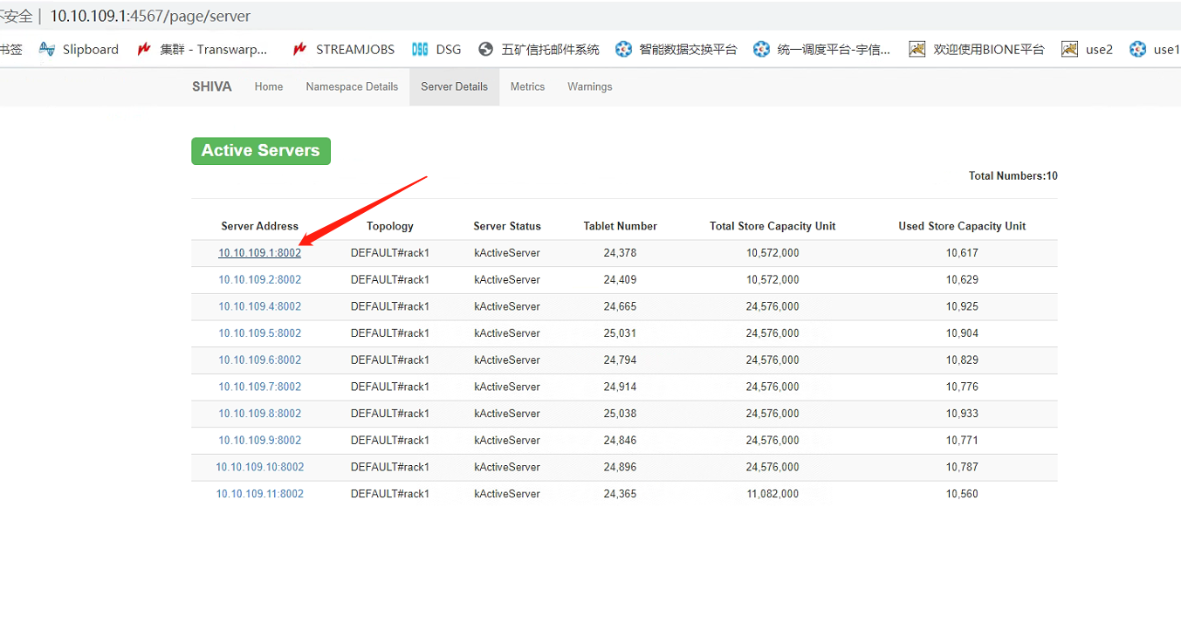The width and height of the screenshot is (1181, 644).
Task: Select tablet number 25,038
Action: (x=620, y=414)
